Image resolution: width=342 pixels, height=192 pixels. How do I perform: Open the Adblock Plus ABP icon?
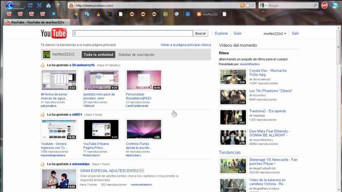324,5
